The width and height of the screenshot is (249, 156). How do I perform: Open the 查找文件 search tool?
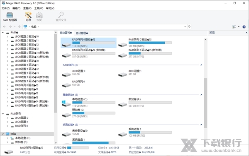pyautogui.click(x=61, y=17)
